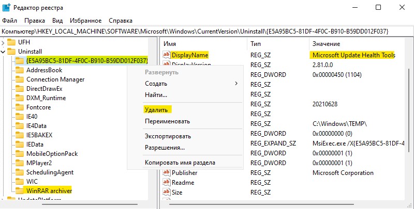
Task: Click the SchedulingAgent folder icon
Action: pos(20,172)
